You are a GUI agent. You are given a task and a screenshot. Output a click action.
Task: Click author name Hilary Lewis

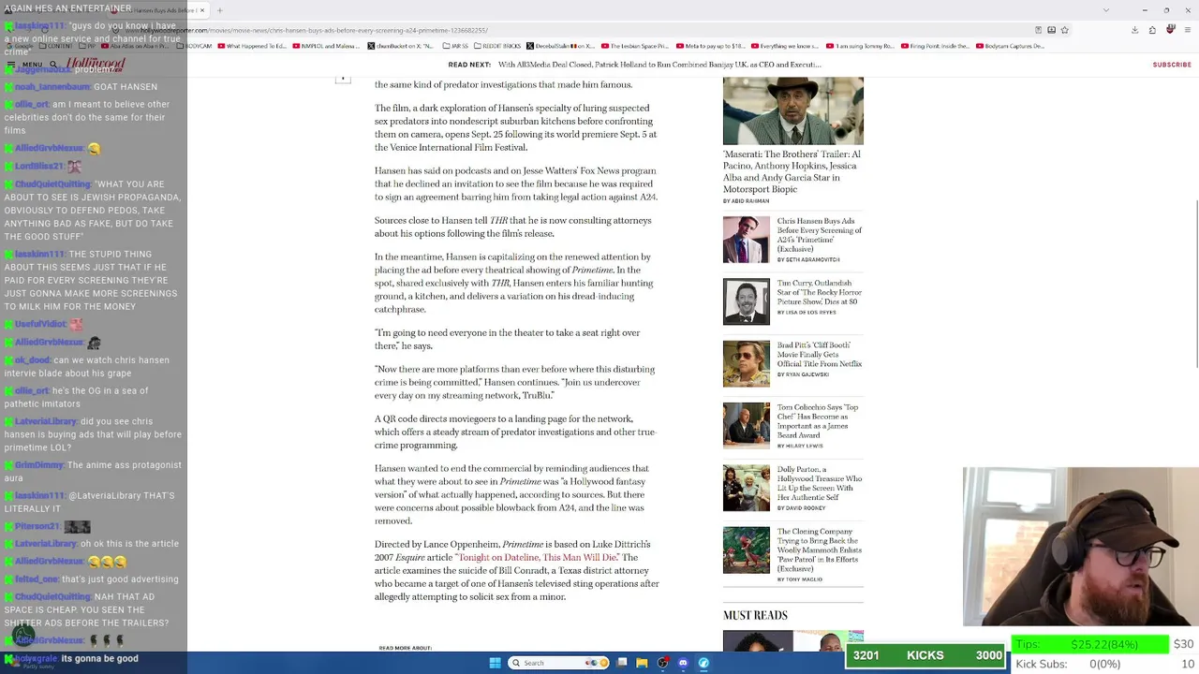pyautogui.click(x=804, y=446)
